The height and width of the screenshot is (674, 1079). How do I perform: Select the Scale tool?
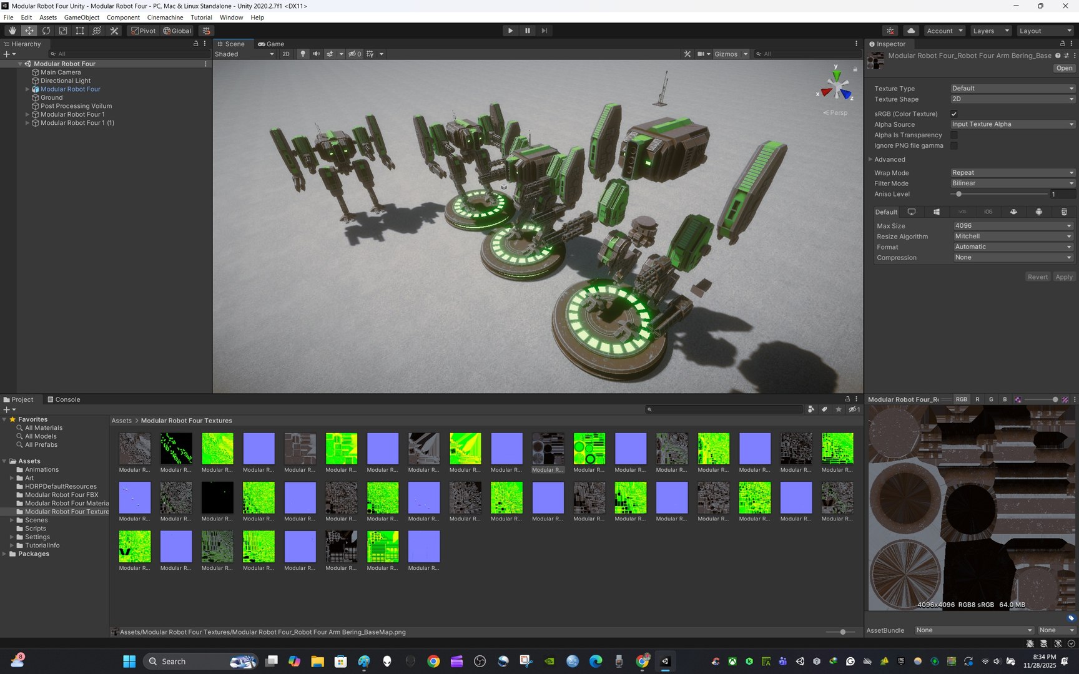[63, 31]
